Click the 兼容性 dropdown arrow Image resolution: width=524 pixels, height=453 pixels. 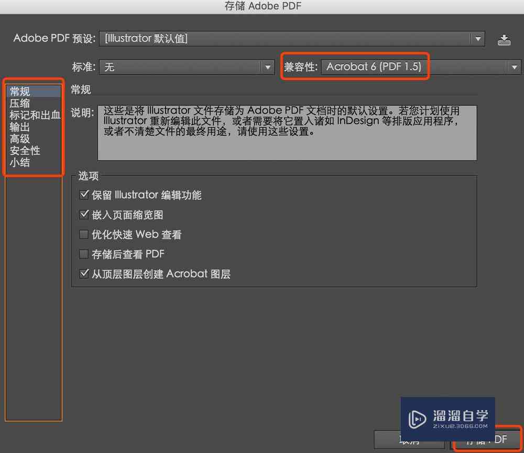(x=514, y=67)
